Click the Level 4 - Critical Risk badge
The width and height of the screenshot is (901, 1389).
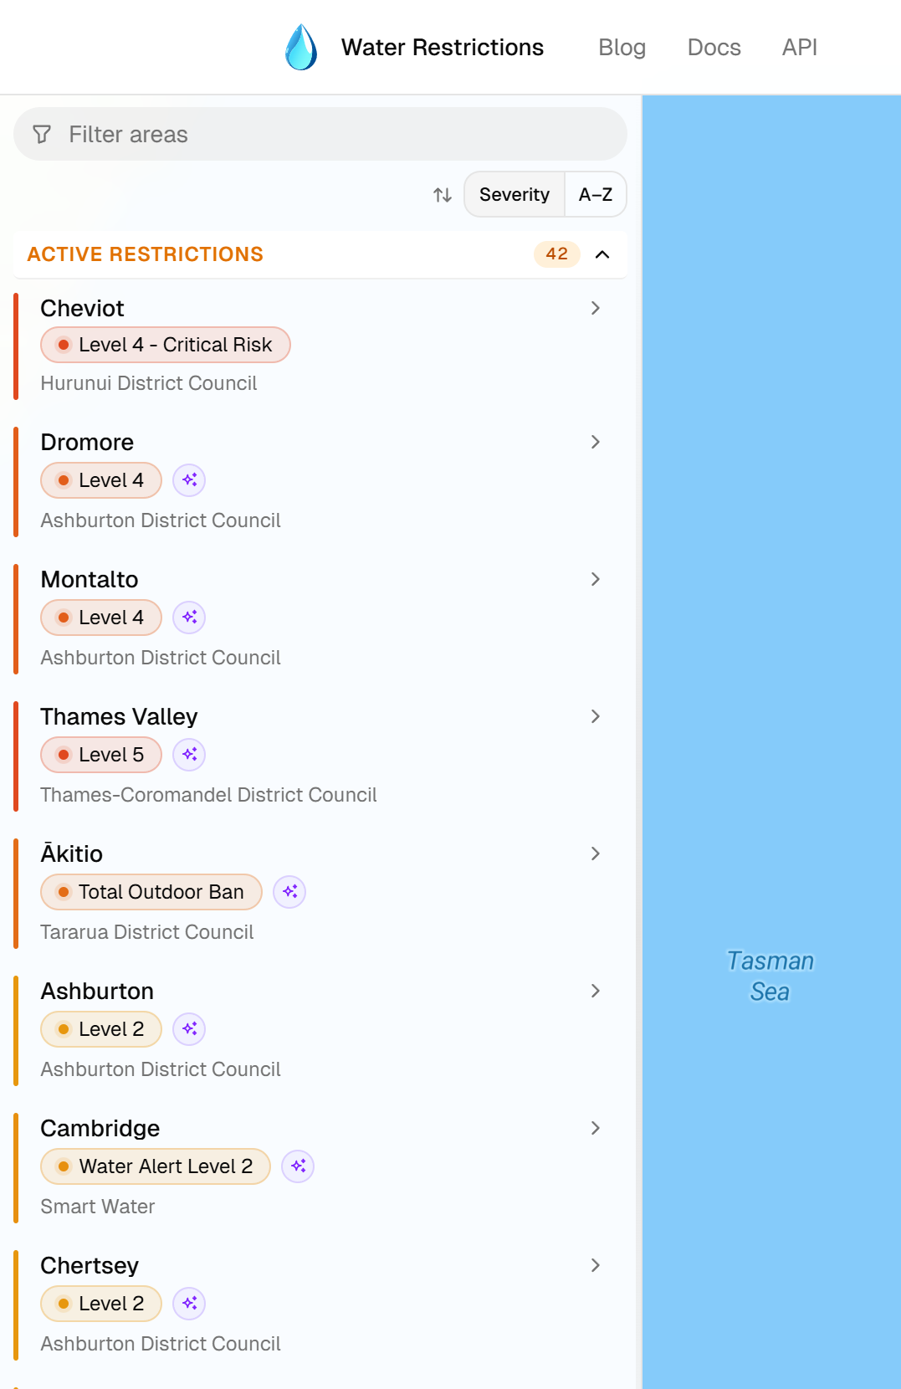(166, 345)
